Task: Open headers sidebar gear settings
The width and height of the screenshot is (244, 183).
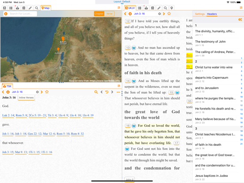Action: tap(240, 19)
